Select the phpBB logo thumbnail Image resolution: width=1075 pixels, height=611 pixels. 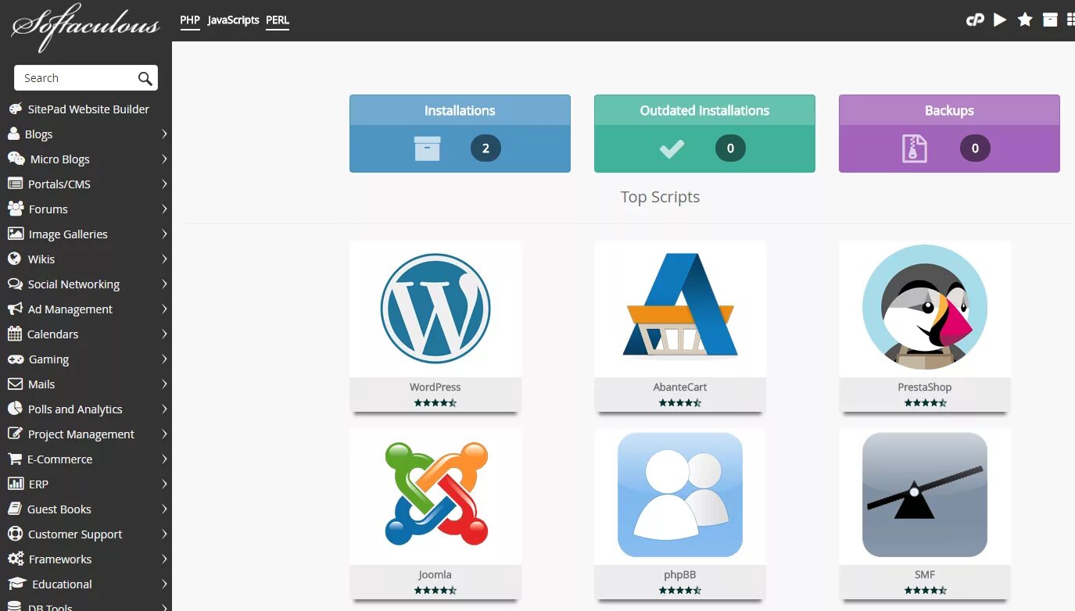pos(680,495)
